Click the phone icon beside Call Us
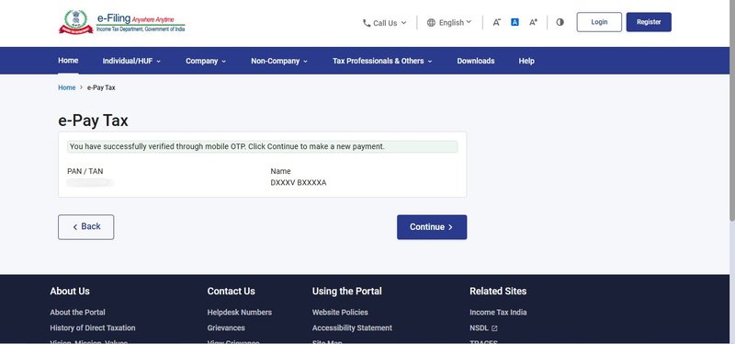735x344 pixels. click(367, 23)
